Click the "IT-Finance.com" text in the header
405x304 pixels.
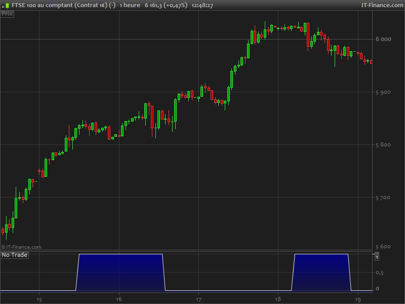[382, 5]
